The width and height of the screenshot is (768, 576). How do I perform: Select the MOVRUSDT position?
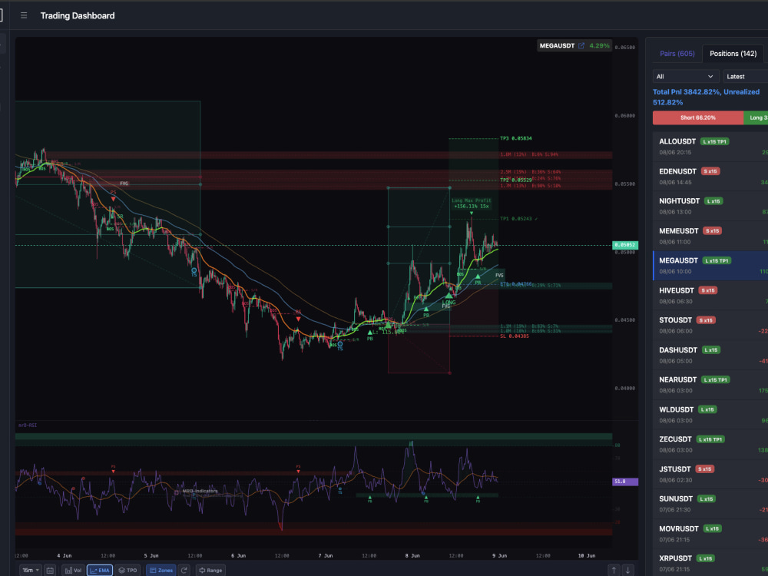pyautogui.click(x=710, y=534)
